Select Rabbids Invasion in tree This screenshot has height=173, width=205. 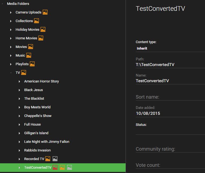click(x=37, y=150)
